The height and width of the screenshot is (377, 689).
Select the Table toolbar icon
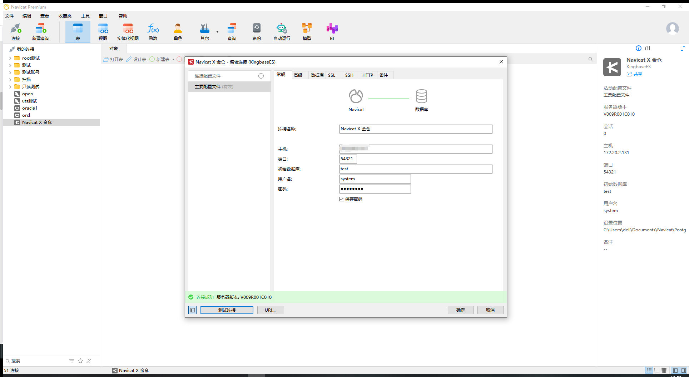coord(78,32)
